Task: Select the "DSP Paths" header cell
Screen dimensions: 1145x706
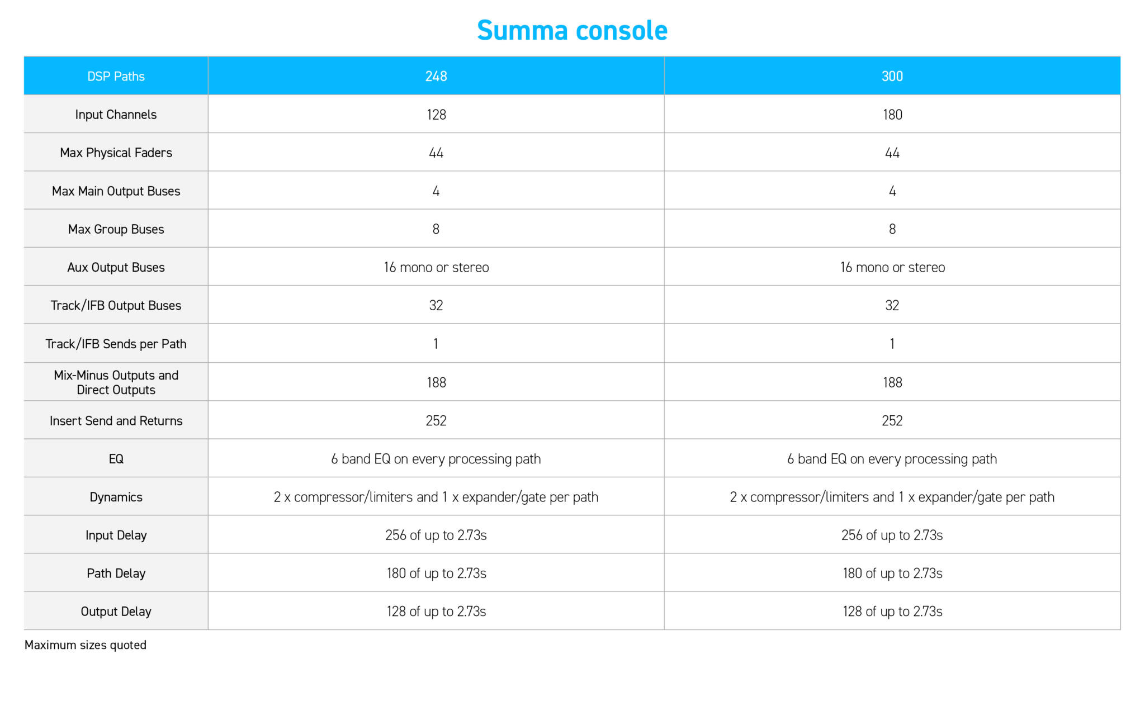Action: coord(116,77)
